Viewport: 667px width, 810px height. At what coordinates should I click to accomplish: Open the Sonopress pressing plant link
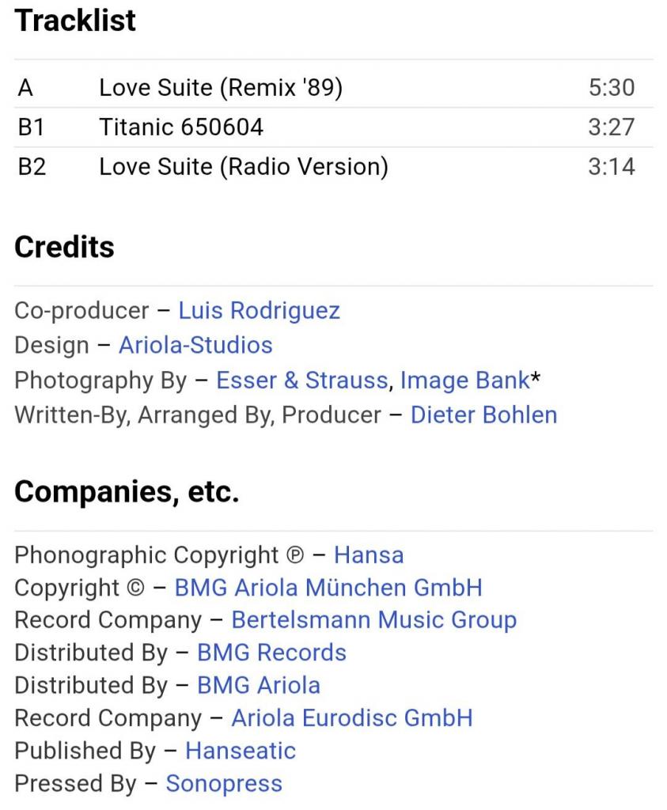pyautogui.click(x=224, y=784)
